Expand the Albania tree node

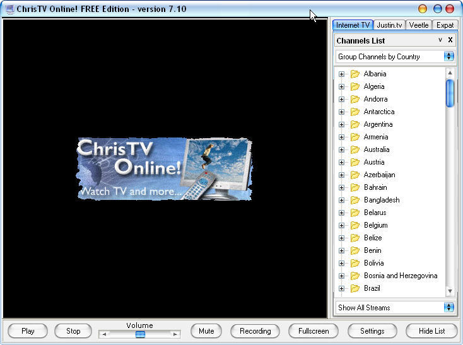click(342, 74)
